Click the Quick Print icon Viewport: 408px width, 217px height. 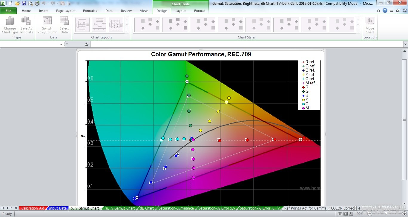37,3
